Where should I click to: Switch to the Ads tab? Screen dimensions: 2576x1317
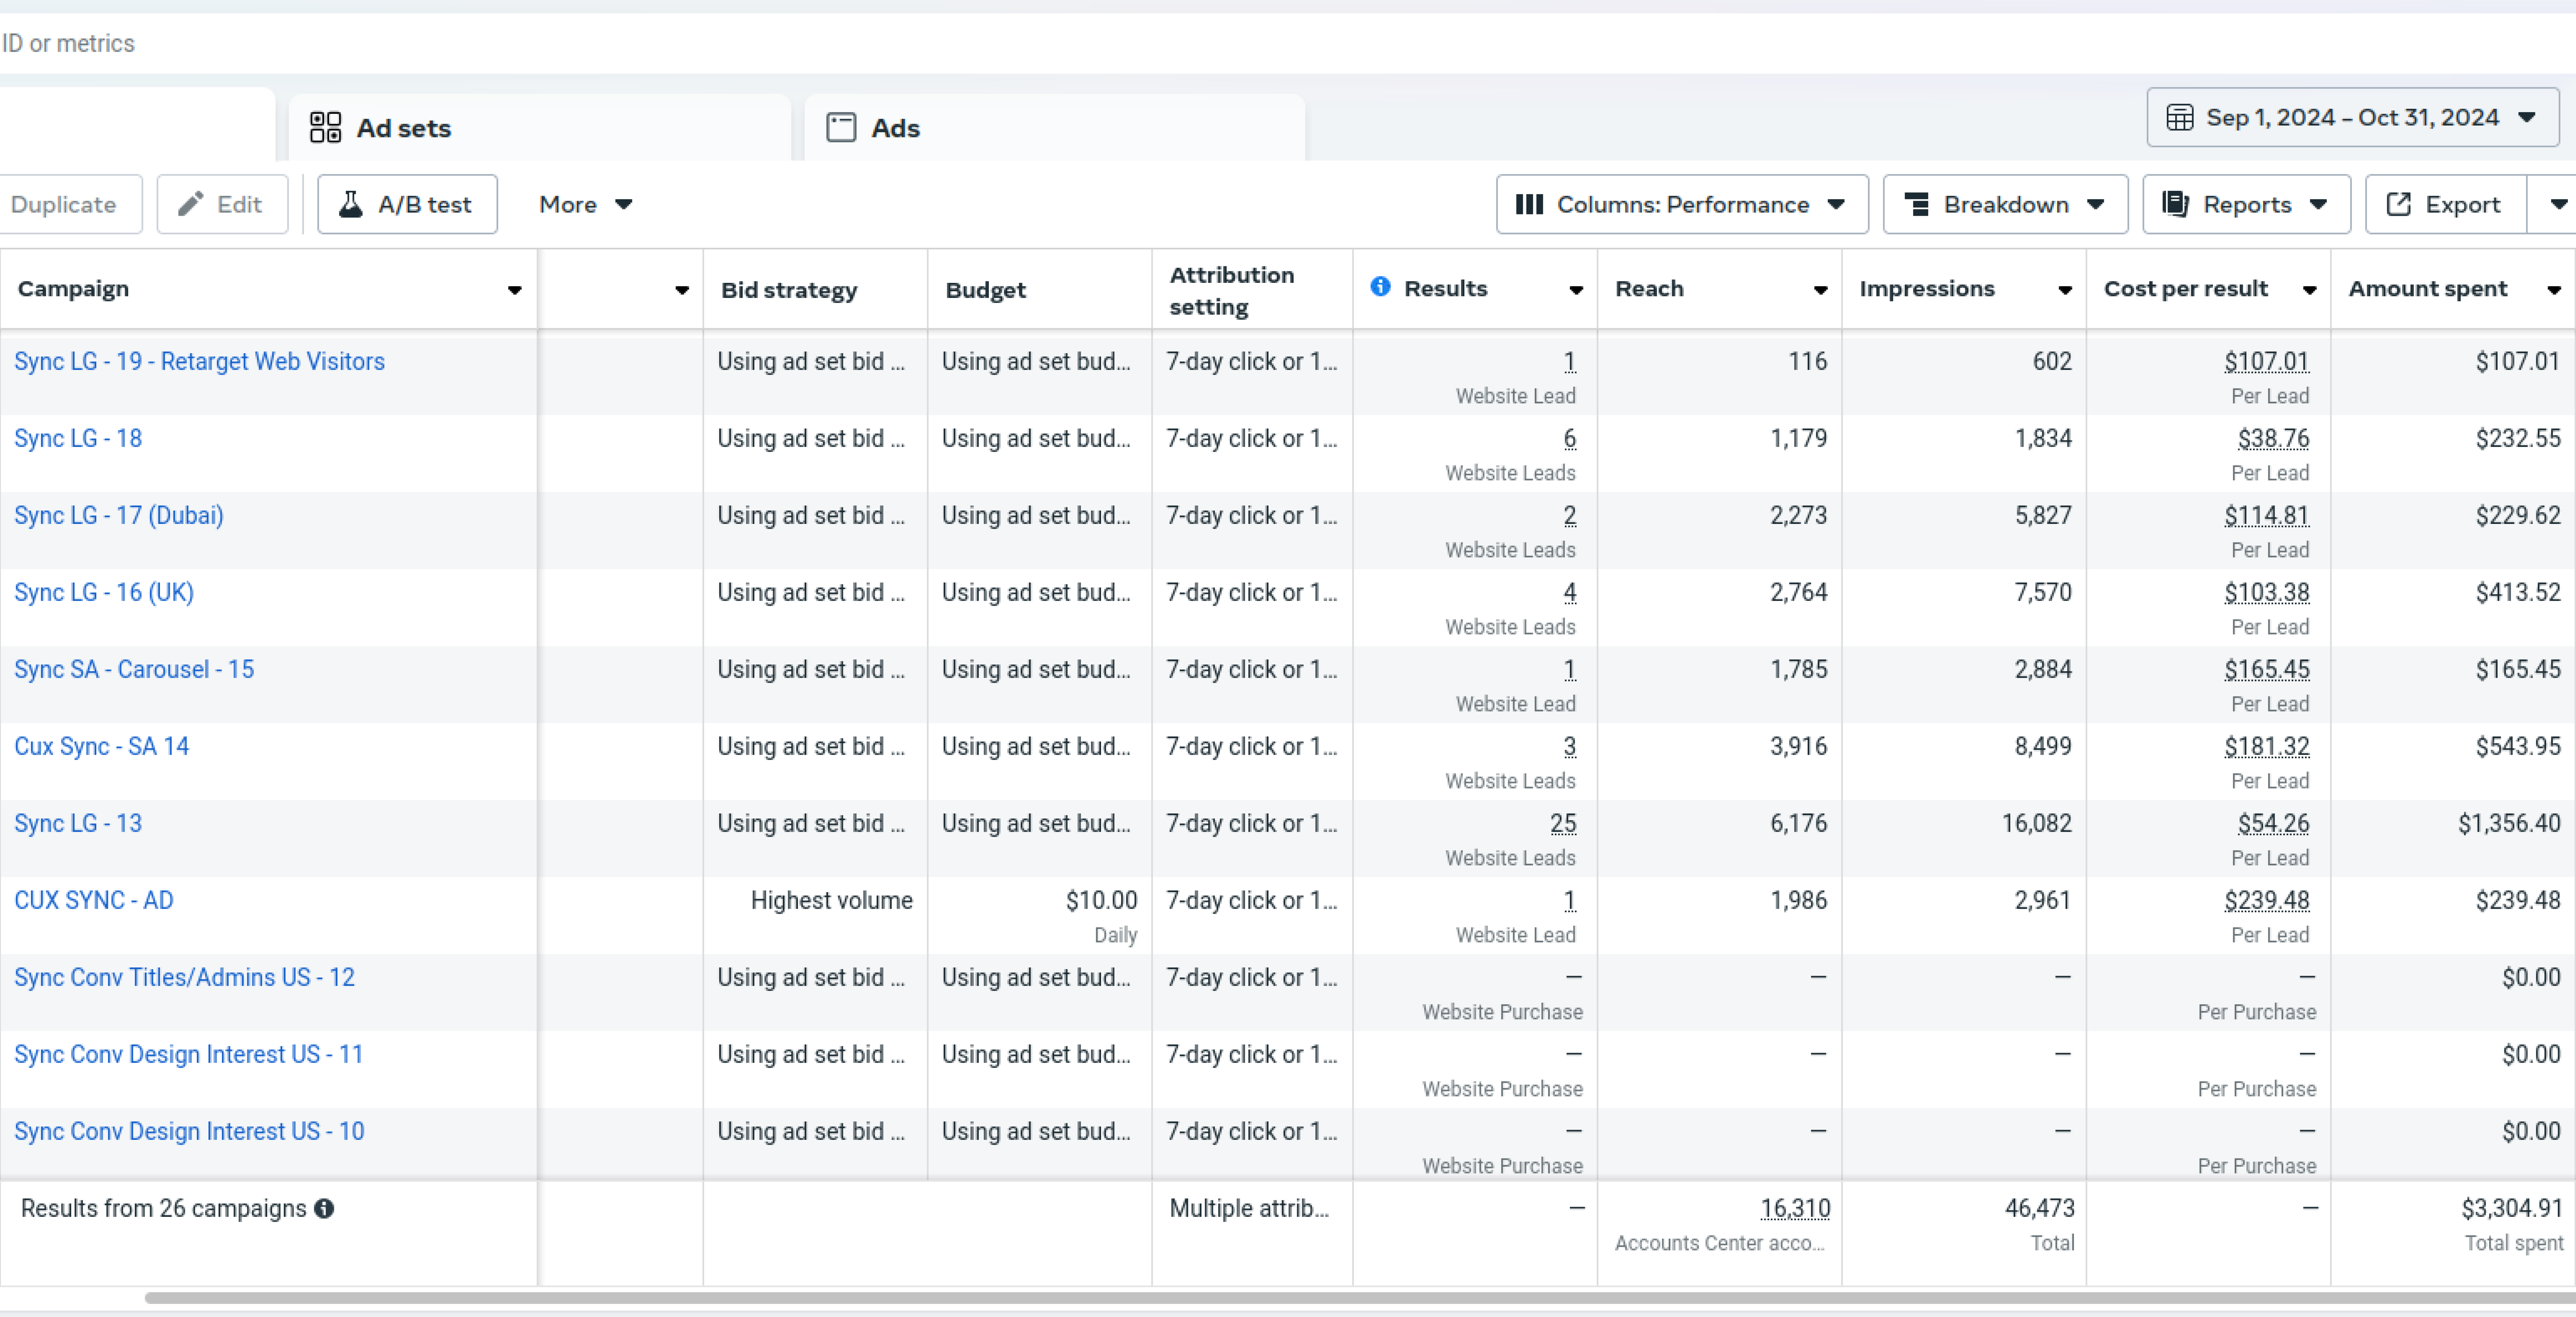1055,128
